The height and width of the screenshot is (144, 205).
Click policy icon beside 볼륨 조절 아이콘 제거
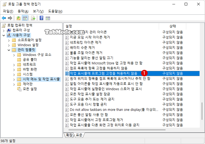click(67, 53)
